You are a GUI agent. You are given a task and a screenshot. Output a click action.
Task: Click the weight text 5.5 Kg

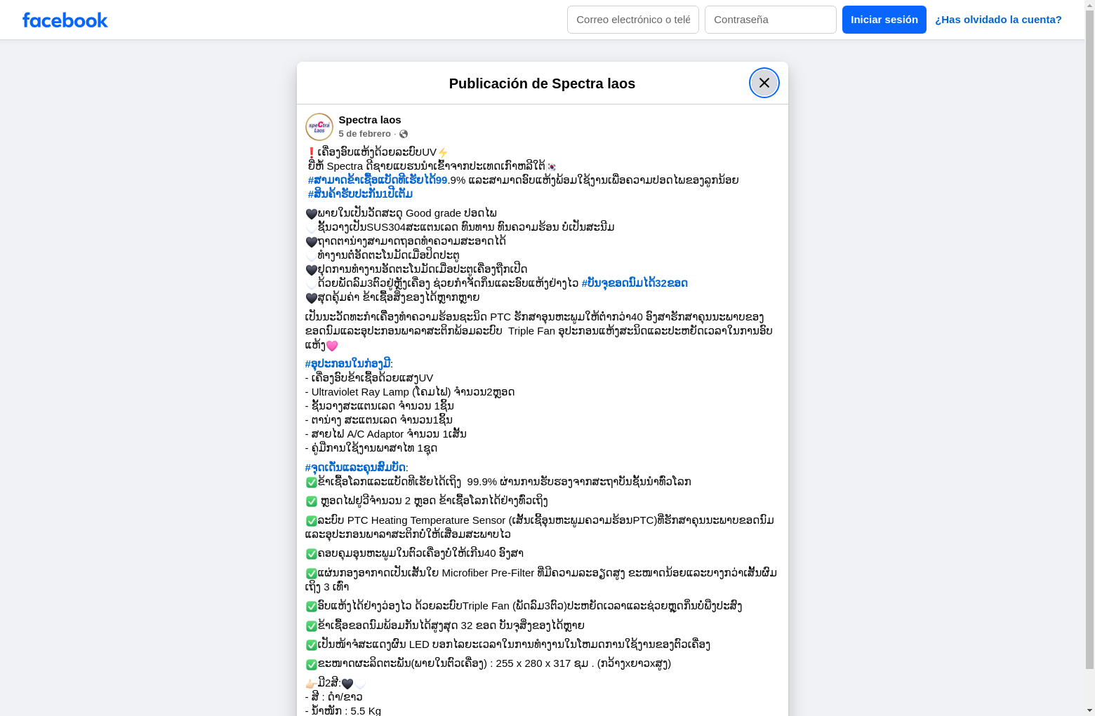[366, 710]
